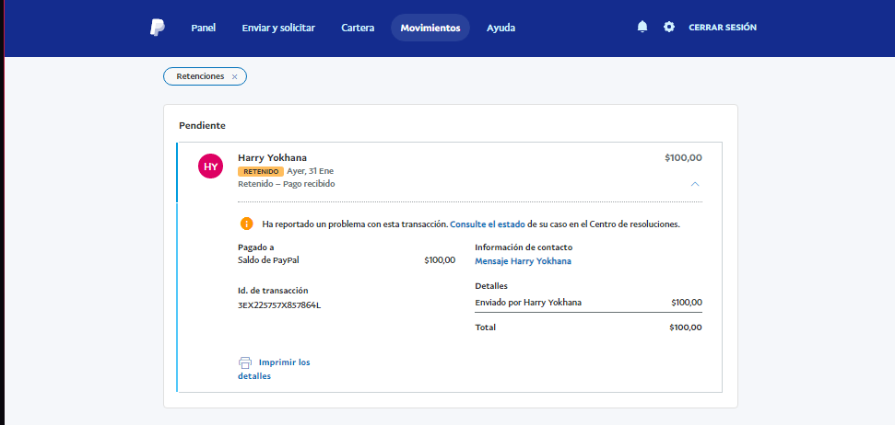This screenshot has width=895, height=425.
Task: Click the Total row label
Action: pos(485,327)
